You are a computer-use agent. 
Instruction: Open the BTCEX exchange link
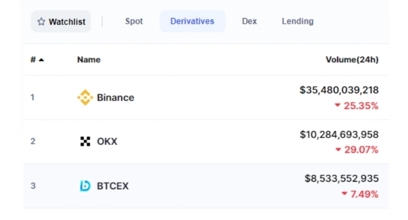(x=113, y=186)
